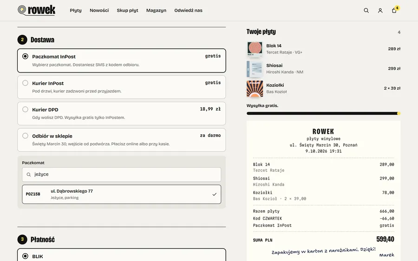The image size is (418, 261).
Task: Open the search icon in header
Action: 366,10
